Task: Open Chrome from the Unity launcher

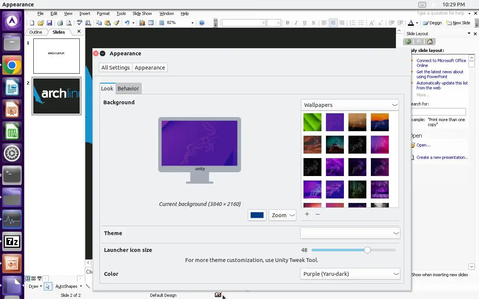Action: 12,66
